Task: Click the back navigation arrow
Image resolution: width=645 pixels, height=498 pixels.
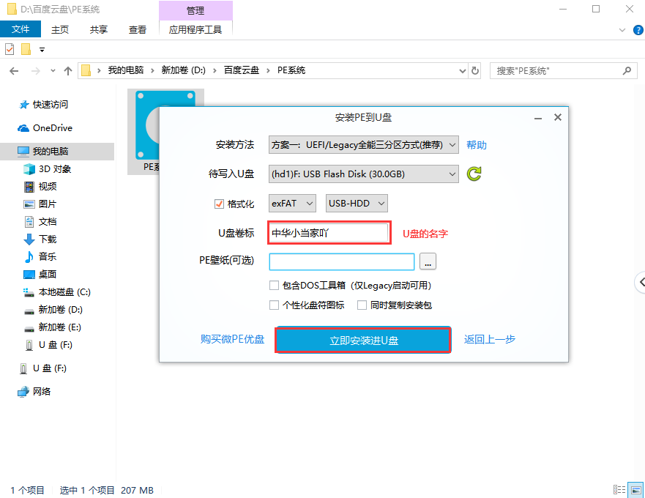Action: coord(15,70)
